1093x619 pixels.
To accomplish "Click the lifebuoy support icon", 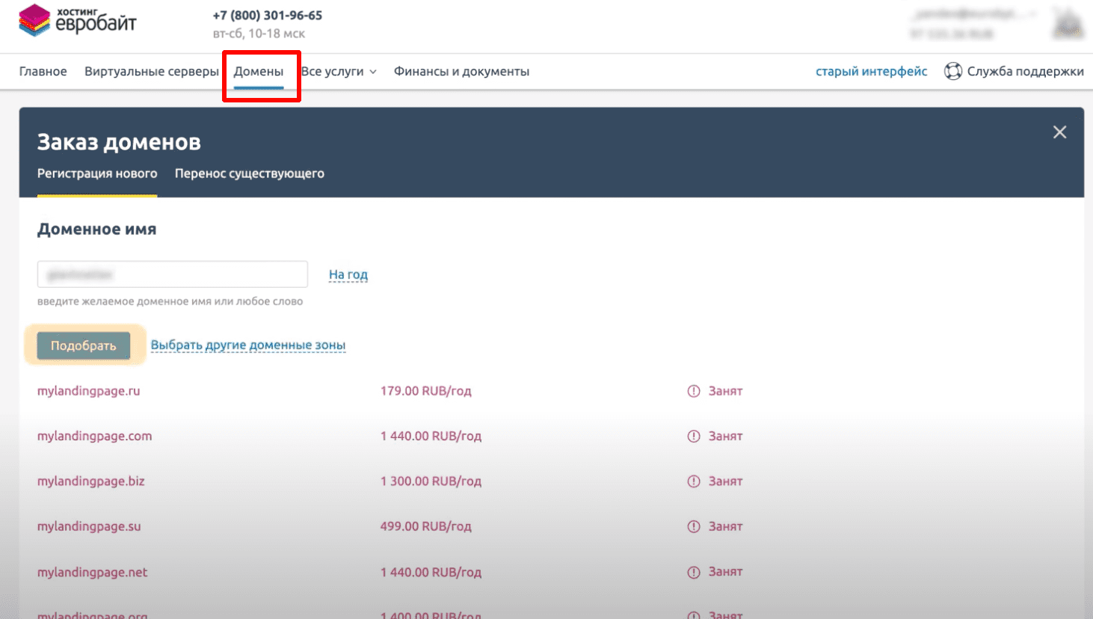I will click(x=952, y=71).
